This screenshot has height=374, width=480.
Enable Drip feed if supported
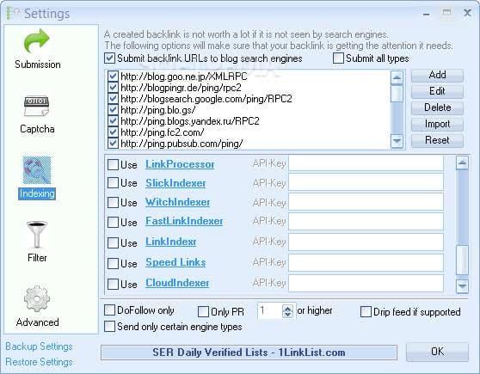[x=366, y=312]
